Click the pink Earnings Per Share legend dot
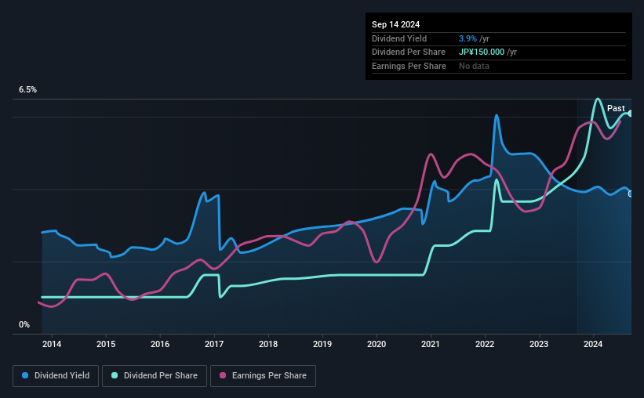This screenshot has width=644, height=398. 223,375
